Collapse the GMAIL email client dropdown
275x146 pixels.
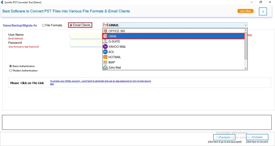pyautogui.click(x=245, y=25)
